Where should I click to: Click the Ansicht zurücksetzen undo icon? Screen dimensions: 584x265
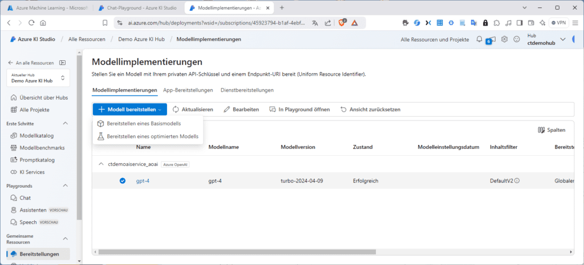tap(343, 110)
